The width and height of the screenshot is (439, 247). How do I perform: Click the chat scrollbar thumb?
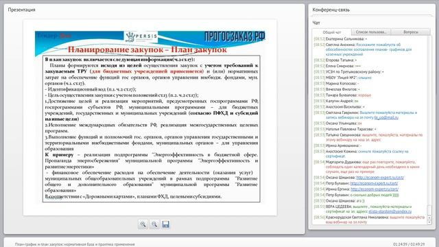point(429,210)
